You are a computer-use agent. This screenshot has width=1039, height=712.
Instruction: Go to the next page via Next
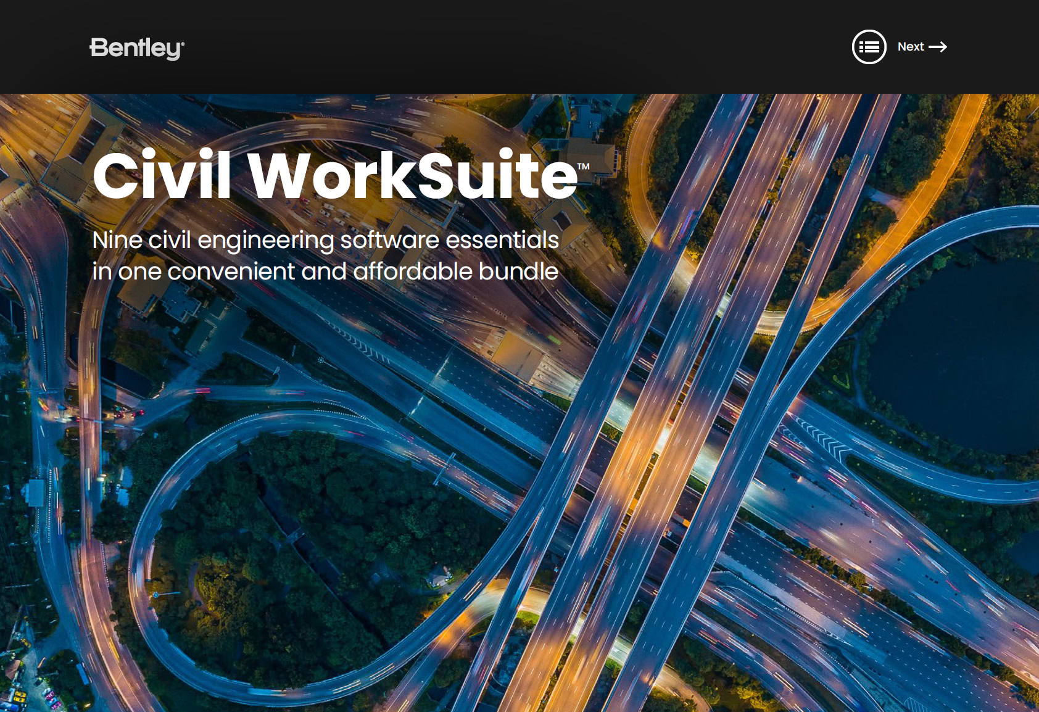point(911,47)
